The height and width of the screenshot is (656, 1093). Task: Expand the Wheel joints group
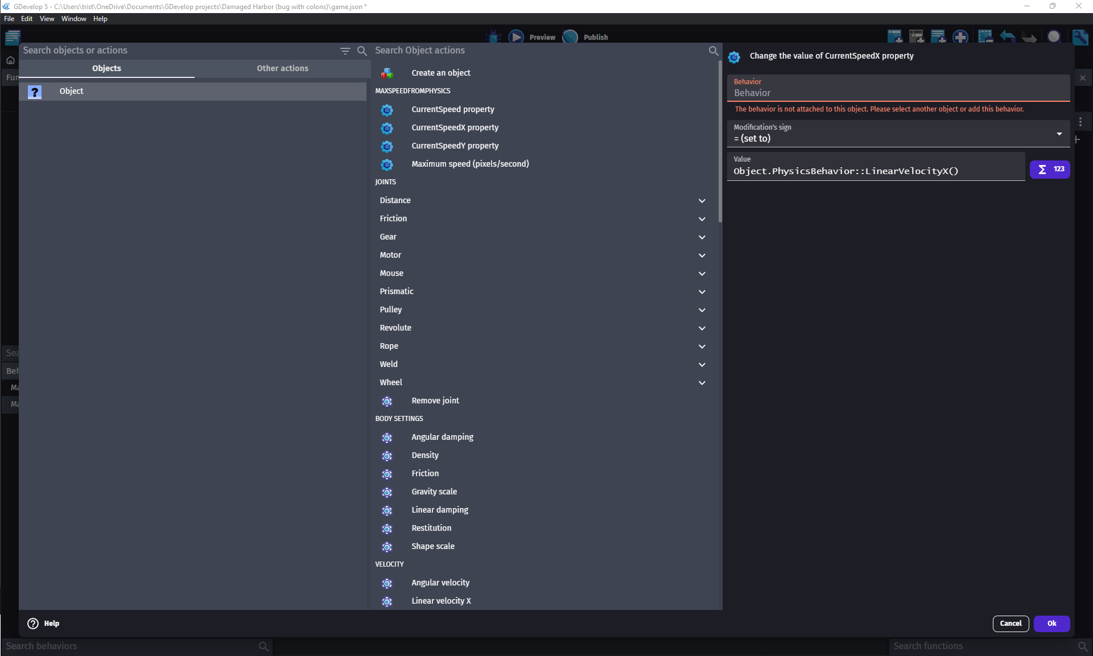pos(702,383)
